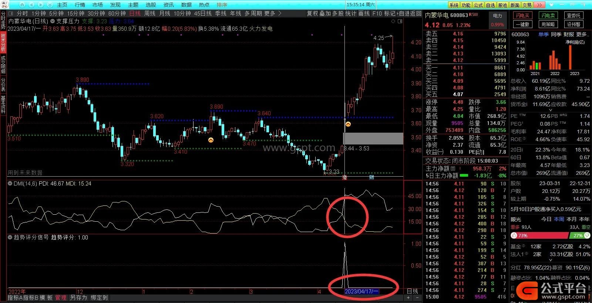The height and width of the screenshot is (303, 592).
Task: Click the 设预警 alert button
Action: coord(574,24)
